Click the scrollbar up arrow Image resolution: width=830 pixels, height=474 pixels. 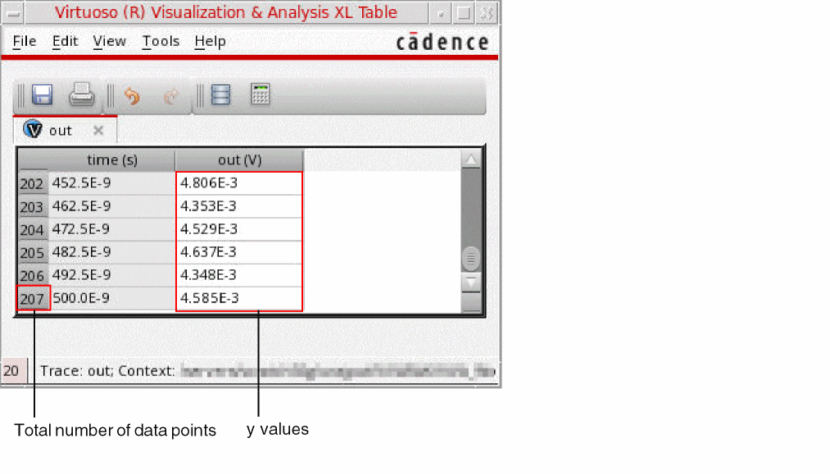pyautogui.click(x=470, y=160)
